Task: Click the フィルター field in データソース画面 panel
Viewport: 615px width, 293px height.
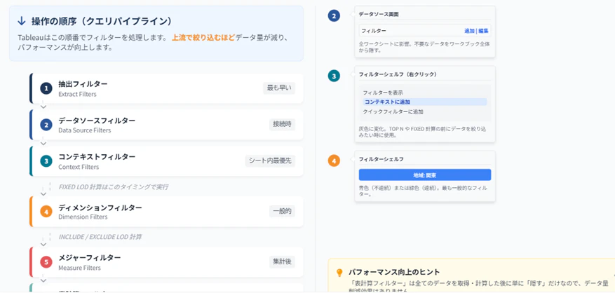Action: pyautogui.click(x=425, y=31)
